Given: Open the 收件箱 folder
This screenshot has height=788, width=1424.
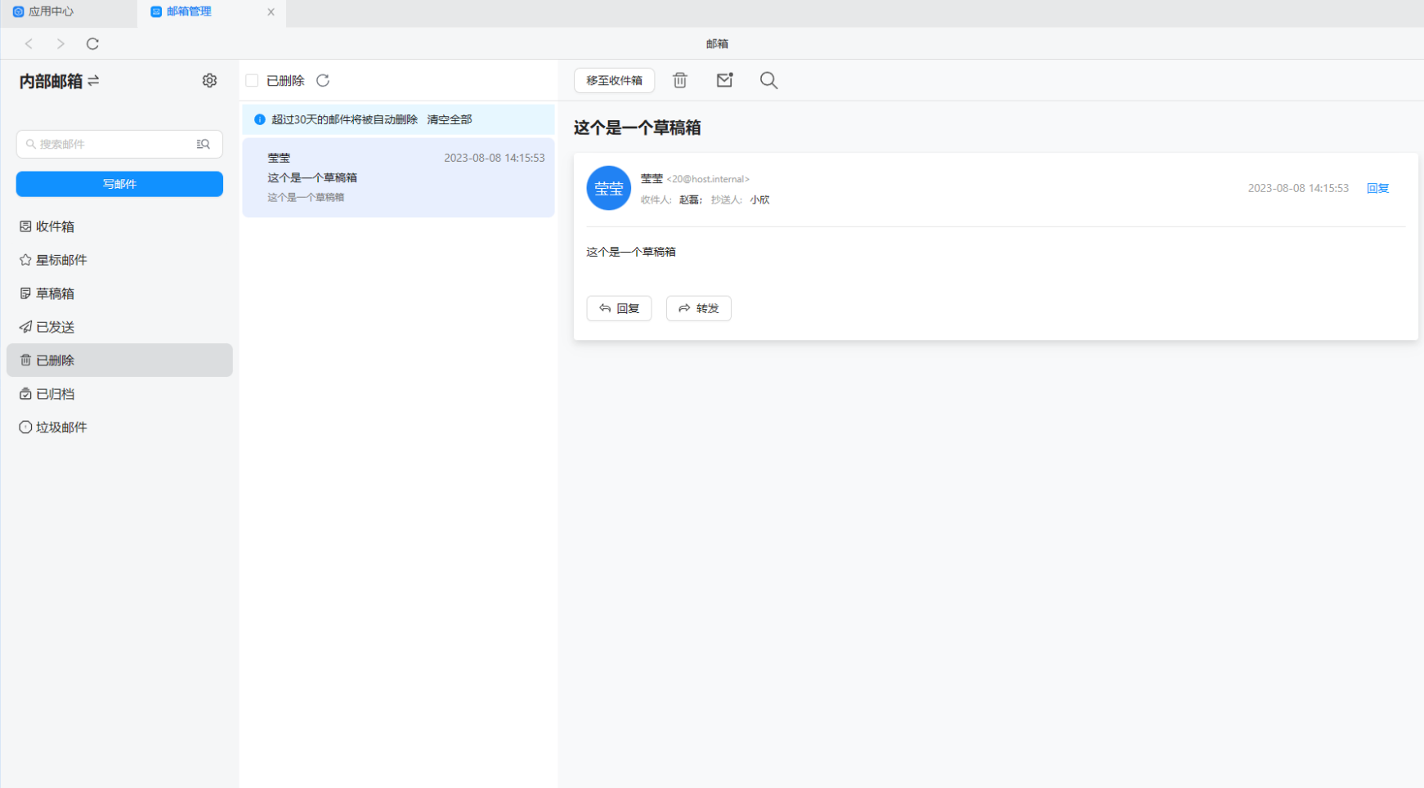Looking at the screenshot, I should click(x=55, y=226).
